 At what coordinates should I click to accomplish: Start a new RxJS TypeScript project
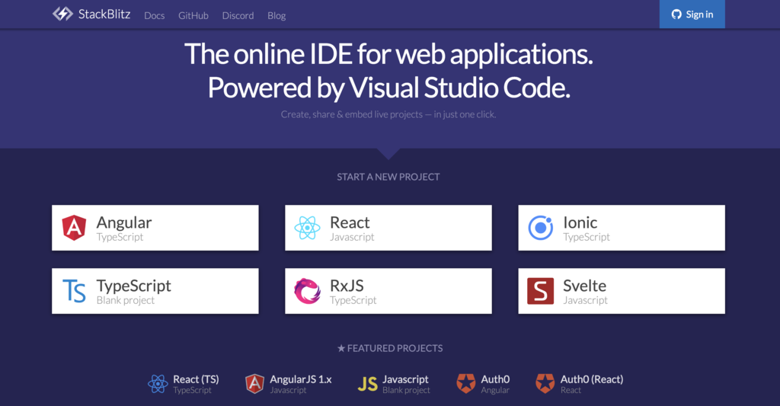388,291
